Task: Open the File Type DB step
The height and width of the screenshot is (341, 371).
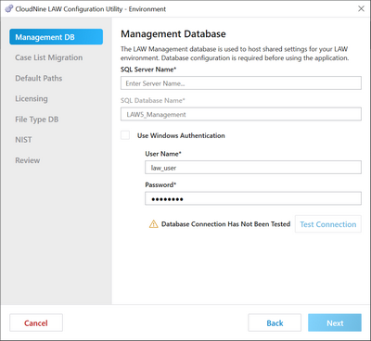Action: [x=37, y=120]
